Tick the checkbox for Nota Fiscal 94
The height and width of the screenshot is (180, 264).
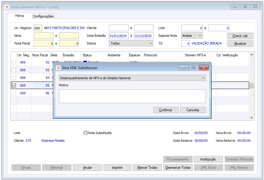[14, 78]
